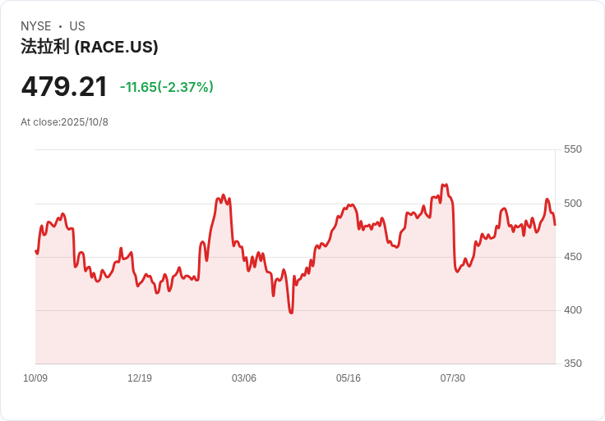This screenshot has height=421, width=605.
Task: Click the 479.21 current price
Action: (64, 87)
